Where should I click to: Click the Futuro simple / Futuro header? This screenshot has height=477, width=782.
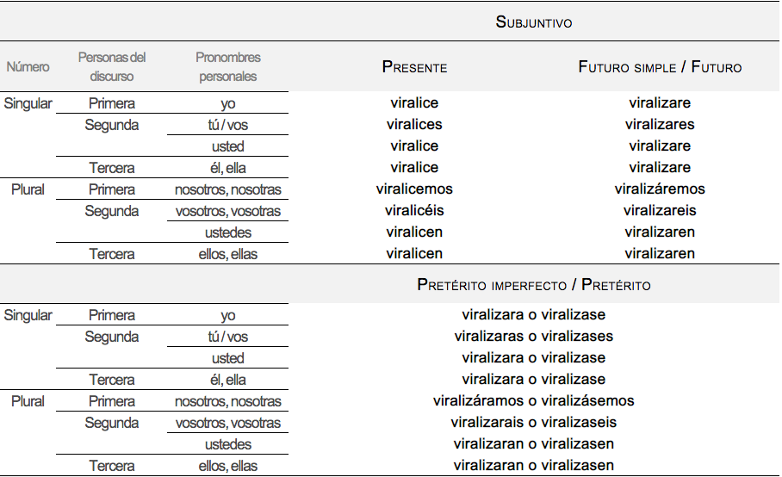660,66
